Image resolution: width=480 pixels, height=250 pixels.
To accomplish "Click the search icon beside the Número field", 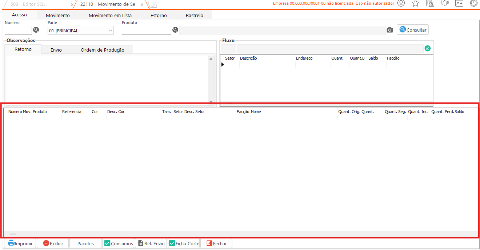I will coord(36,30).
